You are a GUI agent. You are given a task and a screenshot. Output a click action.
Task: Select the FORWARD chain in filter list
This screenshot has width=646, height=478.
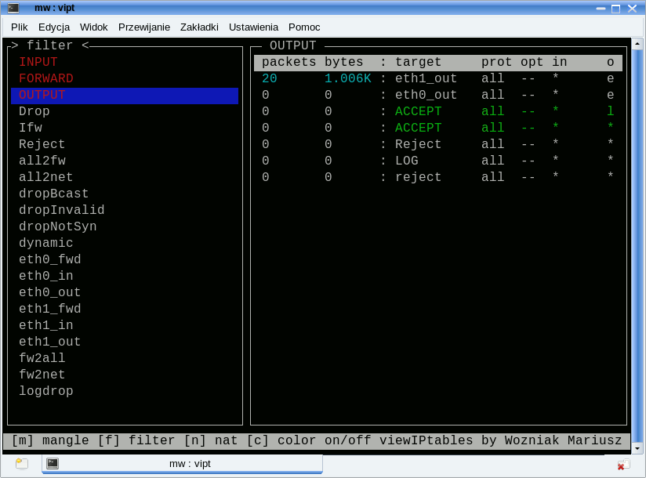click(46, 78)
